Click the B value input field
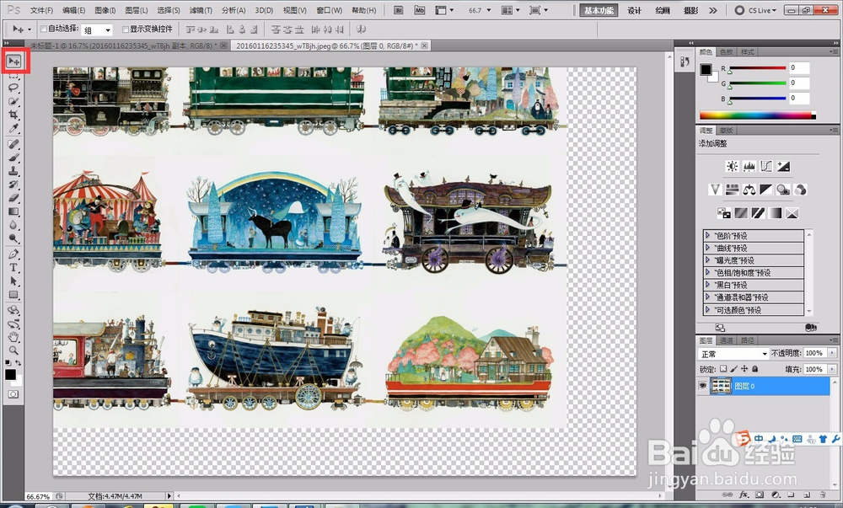Image resolution: width=843 pixels, height=508 pixels. tap(799, 99)
